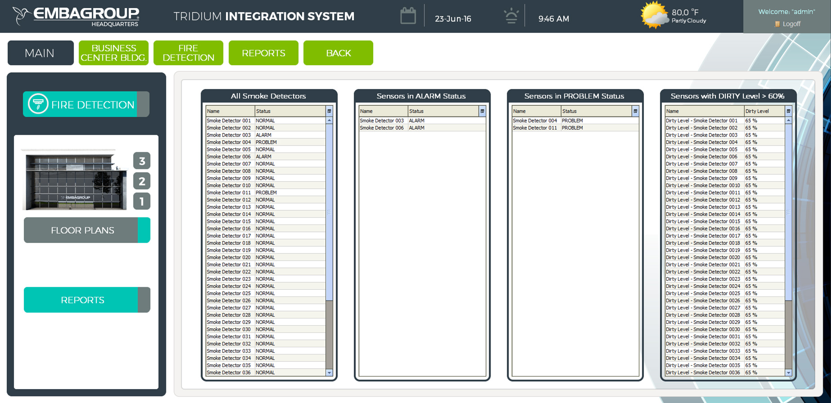
Task: Sort by Dirty Level column
Action: pos(764,111)
